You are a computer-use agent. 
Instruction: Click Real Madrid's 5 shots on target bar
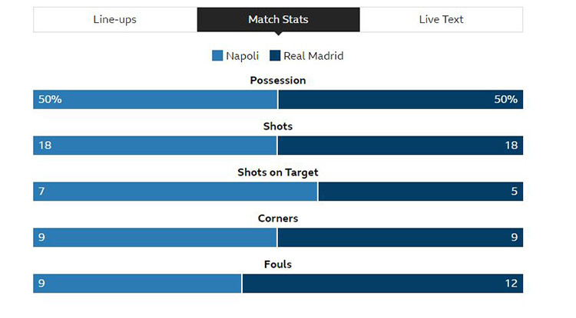[421, 192]
